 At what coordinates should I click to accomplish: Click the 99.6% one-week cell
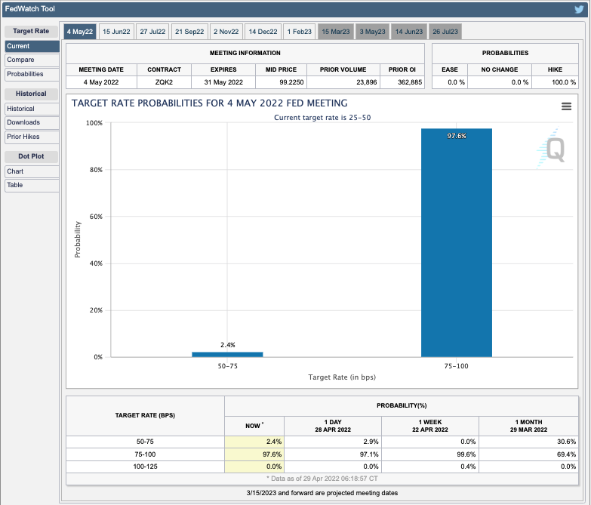coord(430,454)
